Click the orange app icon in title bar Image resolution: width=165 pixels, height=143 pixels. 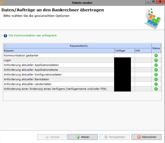click(x=2, y=2)
